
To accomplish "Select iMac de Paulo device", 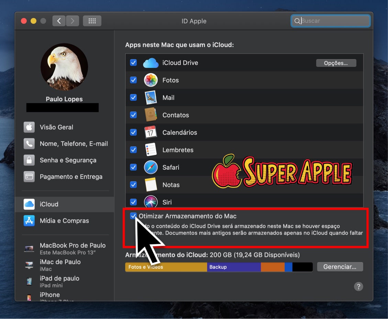I will click(x=60, y=264).
